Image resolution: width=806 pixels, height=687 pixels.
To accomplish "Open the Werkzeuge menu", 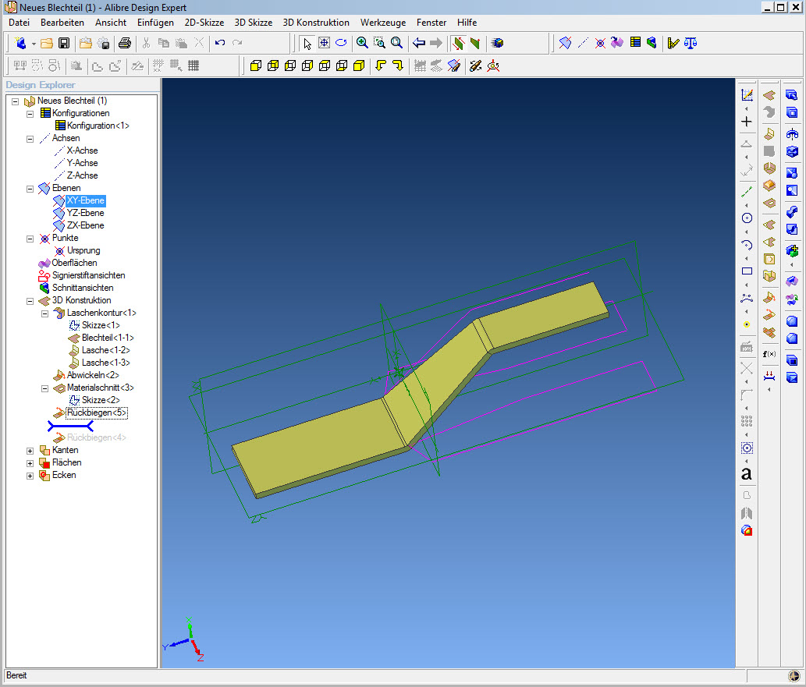I will 383,23.
